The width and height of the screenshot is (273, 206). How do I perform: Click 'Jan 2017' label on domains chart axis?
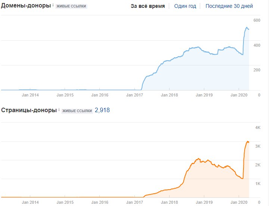click(134, 95)
